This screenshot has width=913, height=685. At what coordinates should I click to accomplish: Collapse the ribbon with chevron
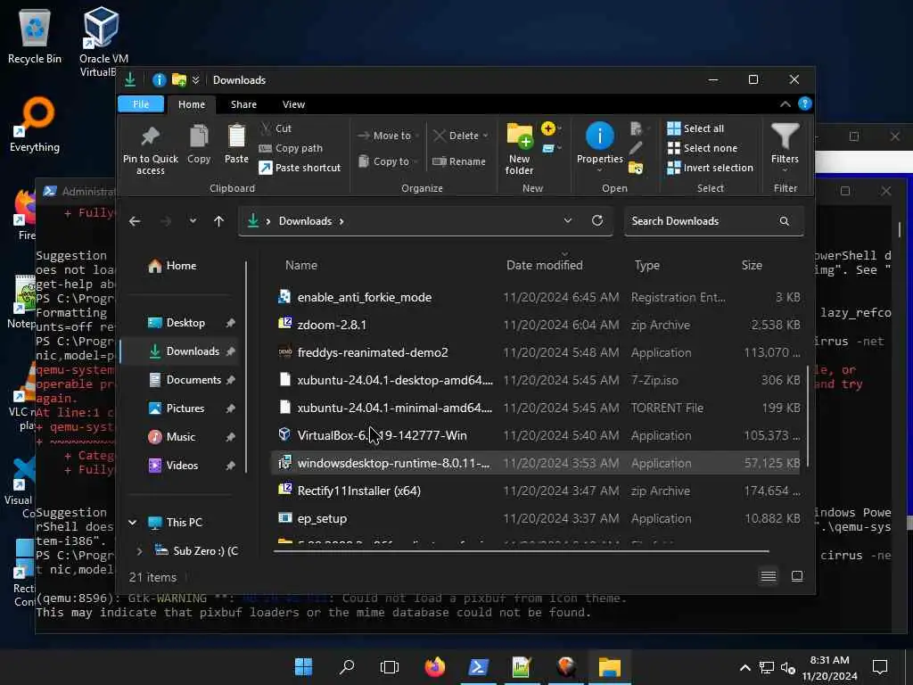785,104
